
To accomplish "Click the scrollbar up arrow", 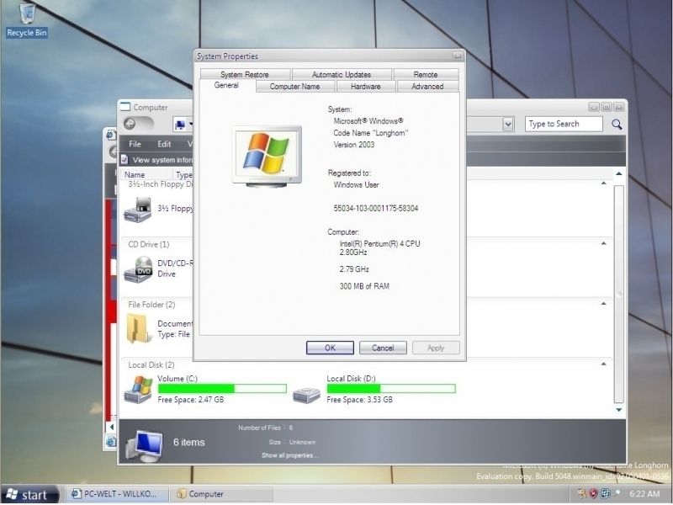I will coord(619,174).
